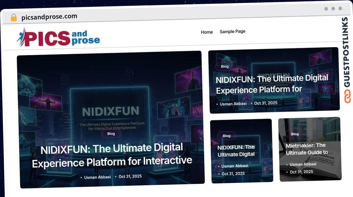Select the Blog tag on the small NIDIXFUN card
This screenshot has height=197, width=353.
pos(227,136)
